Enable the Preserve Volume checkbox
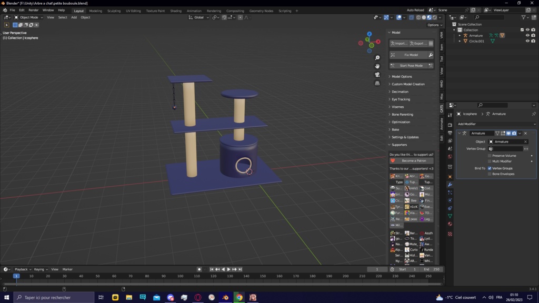539x303 pixels. click(x=490, y=156)
